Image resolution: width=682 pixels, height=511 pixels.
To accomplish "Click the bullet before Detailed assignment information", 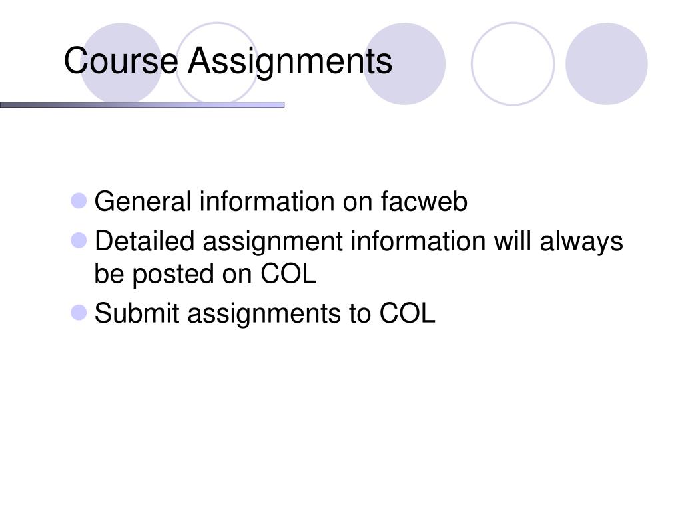I will point(79,240).
